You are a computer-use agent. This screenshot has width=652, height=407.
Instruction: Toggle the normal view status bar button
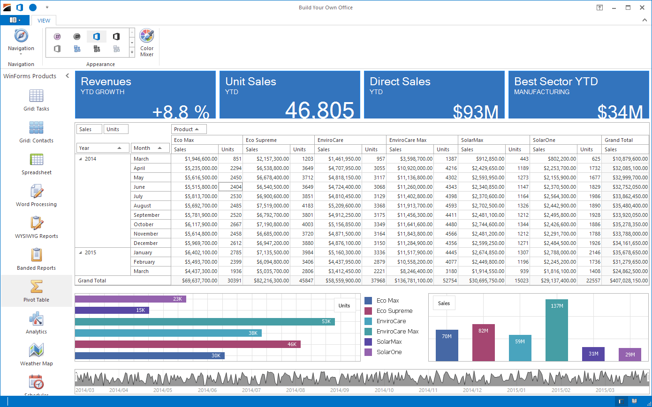(x=621, y=401)
